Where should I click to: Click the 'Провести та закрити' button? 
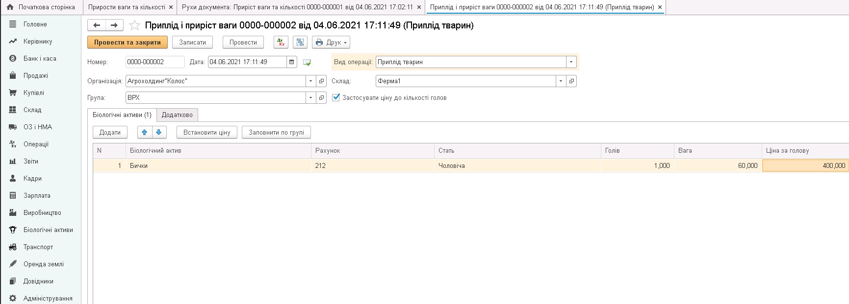pos(128,43)
